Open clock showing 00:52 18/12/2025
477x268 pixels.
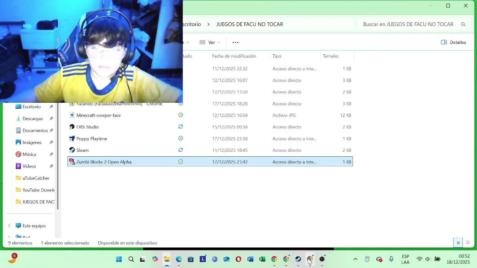tap(458, 259)
